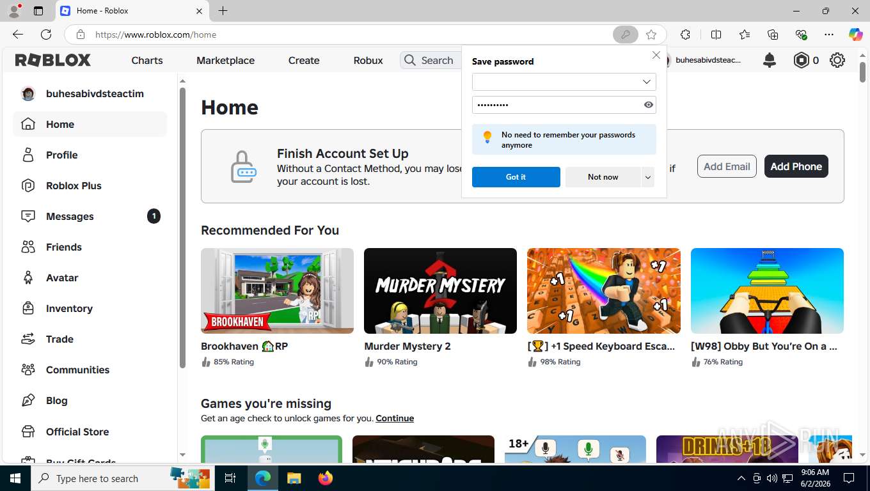Select the Home - Roblox browser tab

[x=132, y=11]
